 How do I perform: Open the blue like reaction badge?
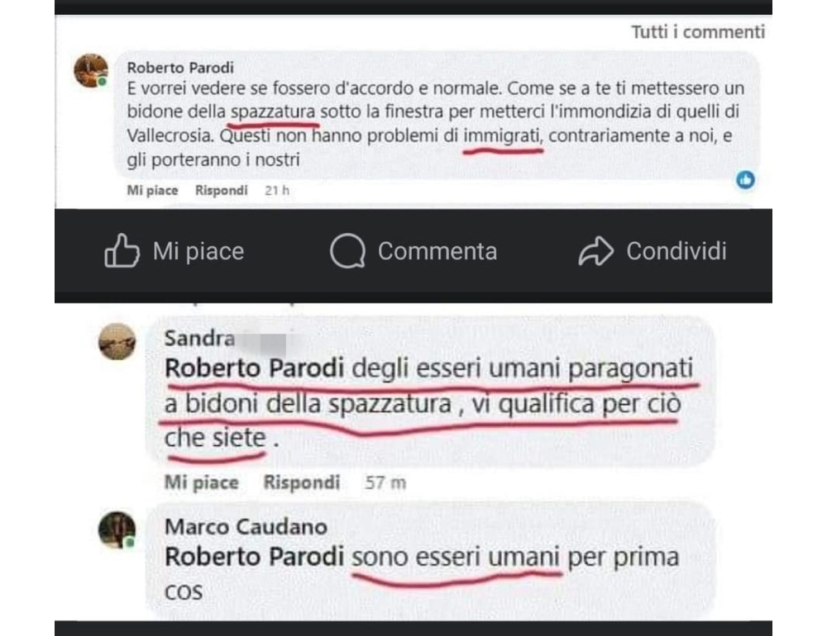pyautogui.click(x=745, y=180)
